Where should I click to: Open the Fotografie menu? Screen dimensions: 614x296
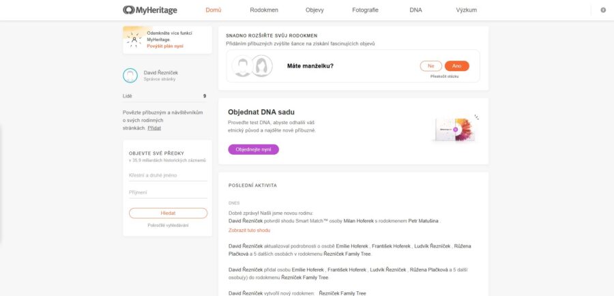[366, 10]
